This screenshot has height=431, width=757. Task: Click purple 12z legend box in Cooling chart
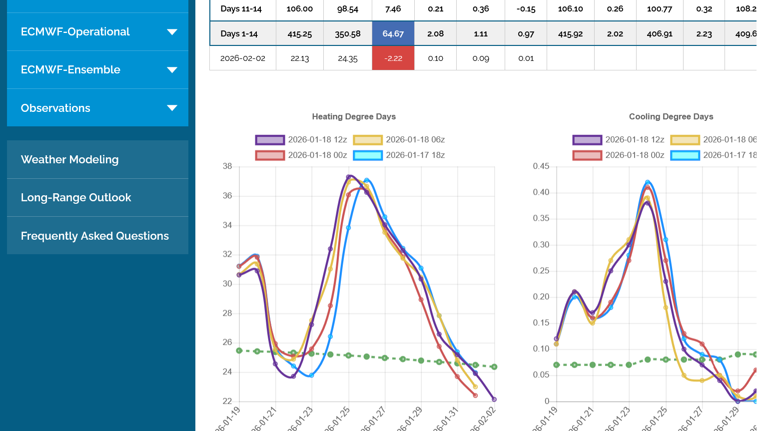(x=587, y=140)
